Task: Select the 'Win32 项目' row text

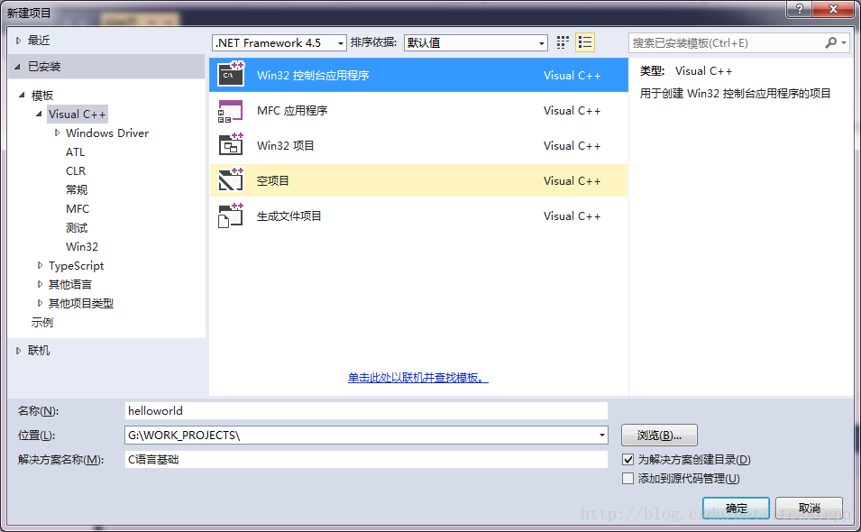Action: (286, 145)
